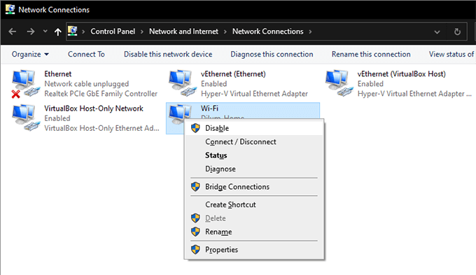The image size is (476, 275).
Task: Open the address bar history dropdown
Action: coord(437,32)
